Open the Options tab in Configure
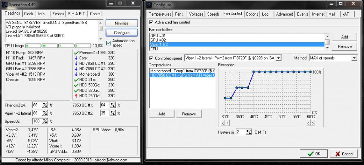This screenshot has height=165, width=364. (x=252, y=14)
